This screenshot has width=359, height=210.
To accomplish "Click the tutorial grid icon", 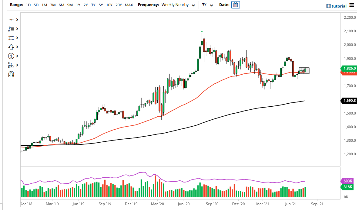I will pyautogui.click(x=328, y=6).
